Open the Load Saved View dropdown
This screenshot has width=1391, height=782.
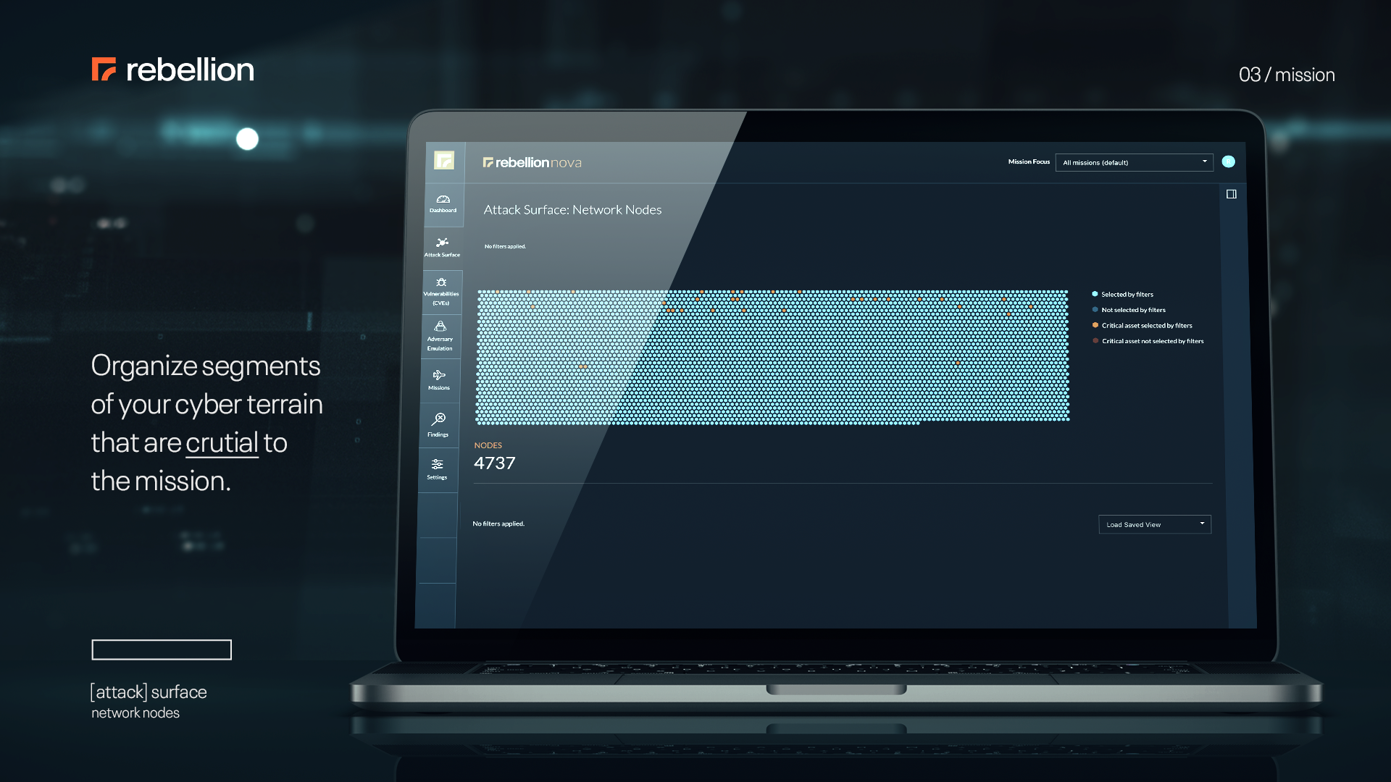(1154, 524)
